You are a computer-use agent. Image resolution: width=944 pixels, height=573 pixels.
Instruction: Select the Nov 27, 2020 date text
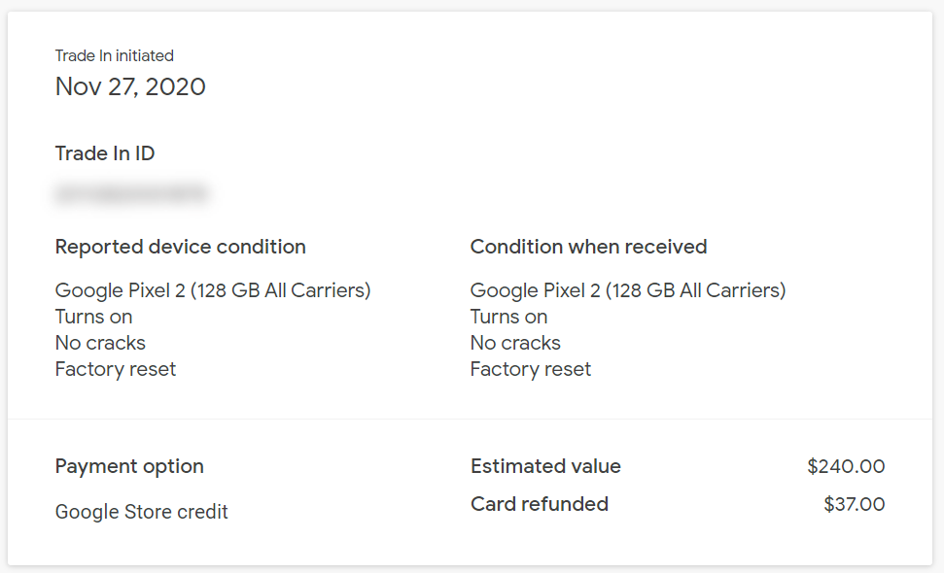[x=130, y=86]
